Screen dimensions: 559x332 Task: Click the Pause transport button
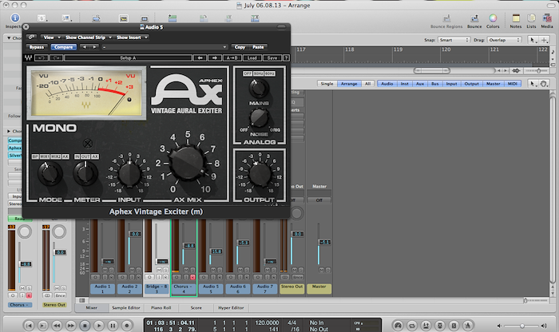(x=113, y=326)
